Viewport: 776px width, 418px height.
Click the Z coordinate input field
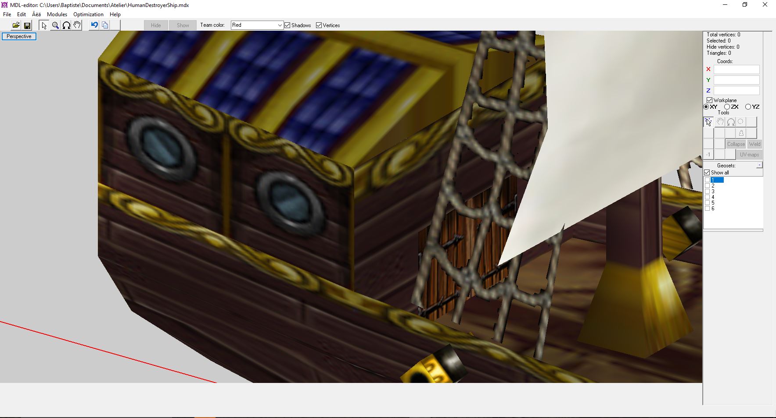click(736, 90)
